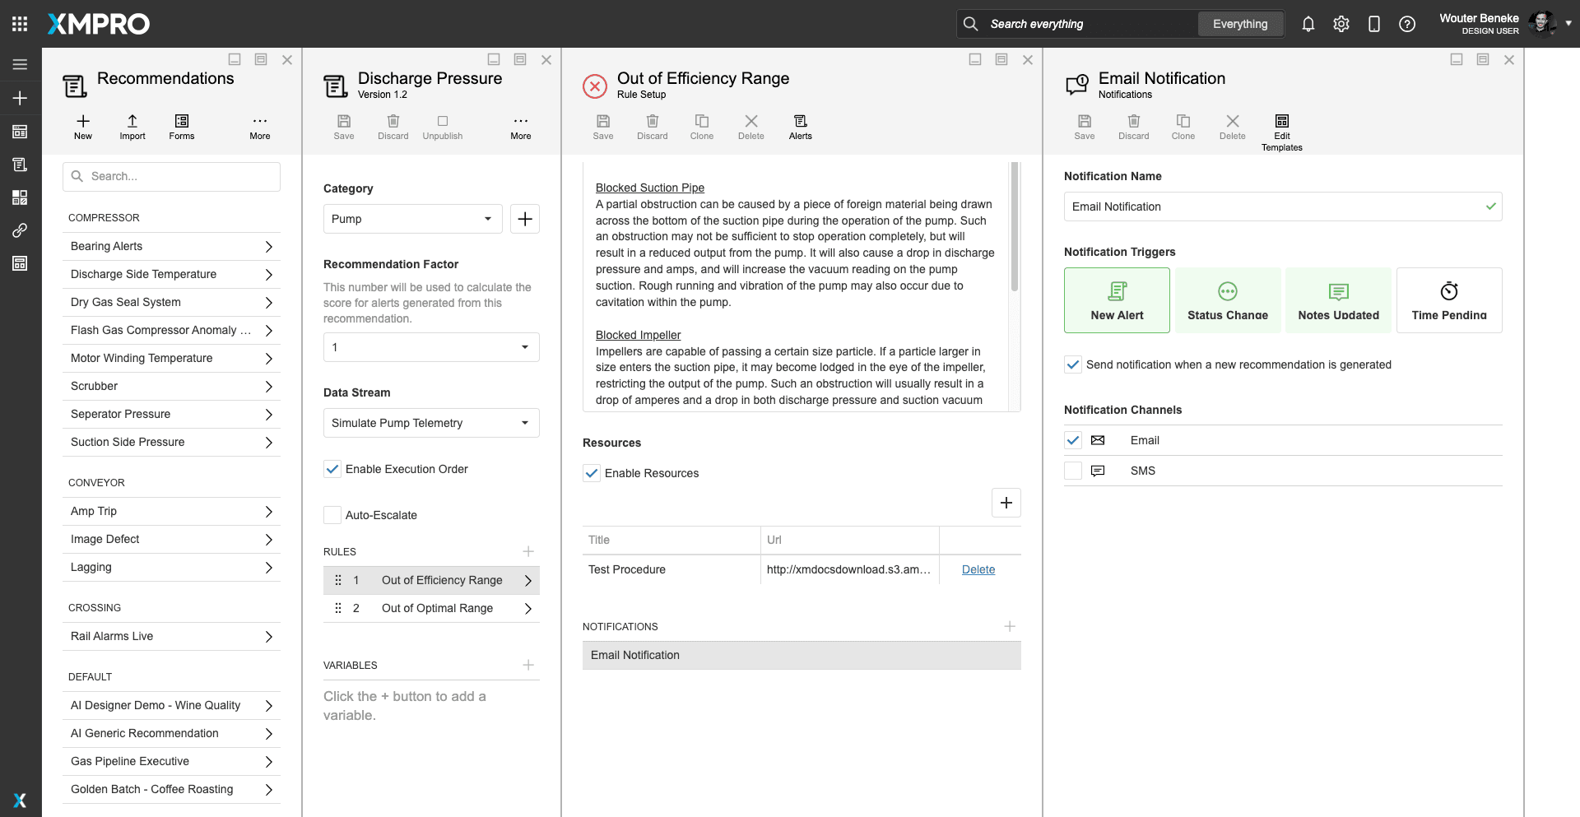
Task: Add a new category with plus button
Action: (525, 219)
